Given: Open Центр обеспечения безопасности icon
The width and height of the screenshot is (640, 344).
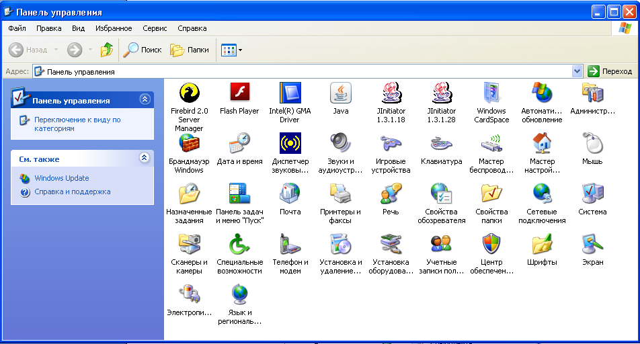Looking at the screenshot, I should [491, 244].
